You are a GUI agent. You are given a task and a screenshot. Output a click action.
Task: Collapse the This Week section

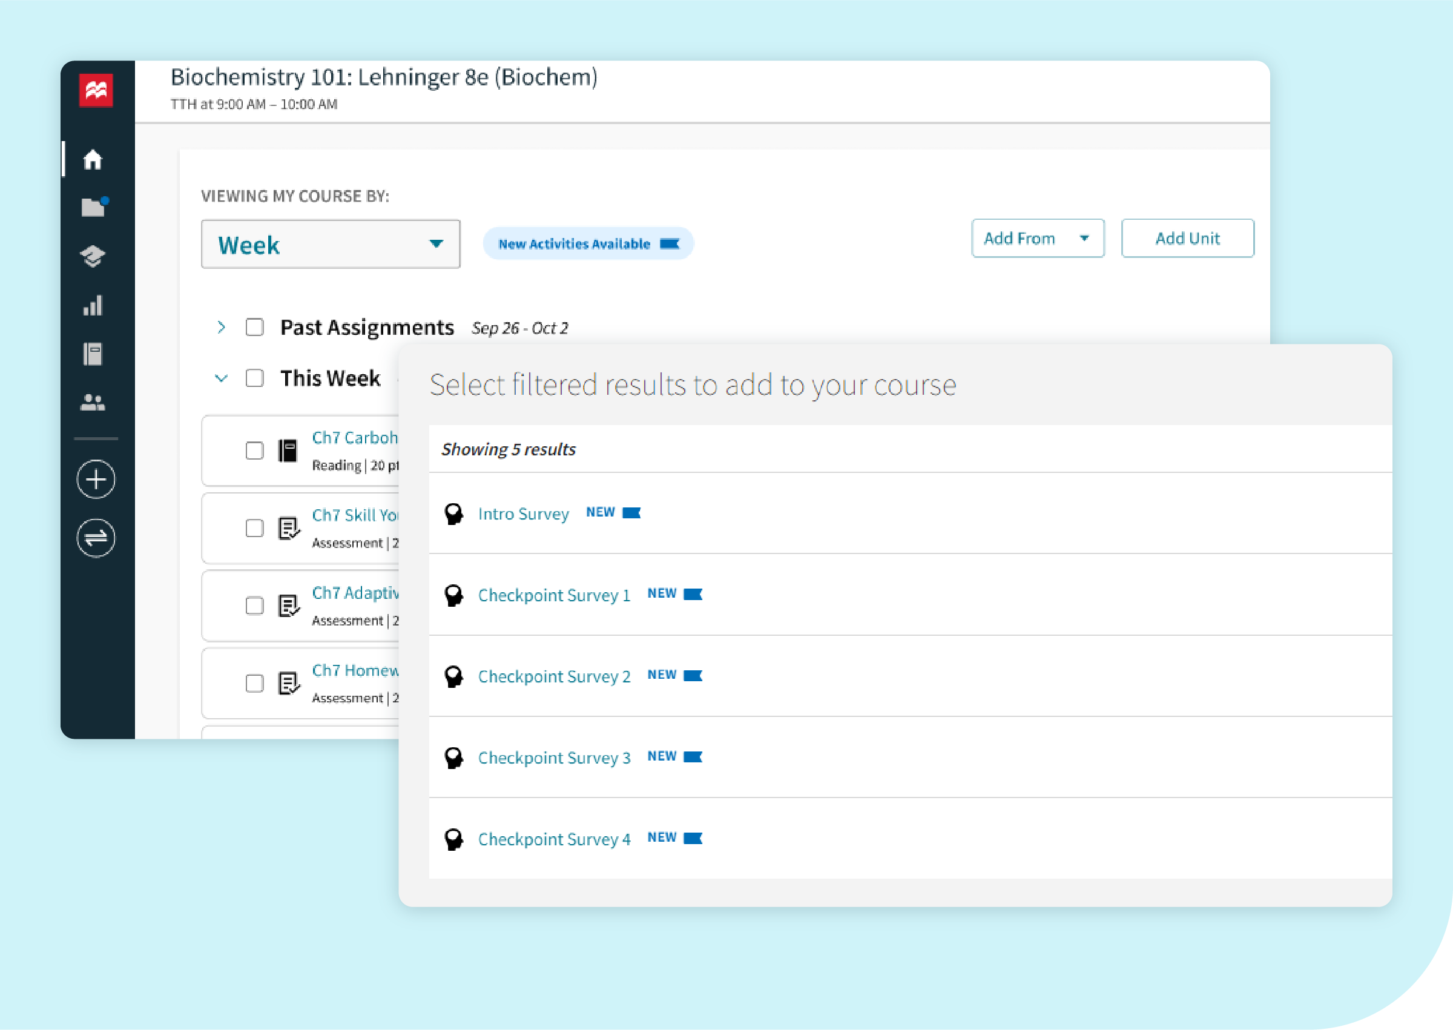(220, 378)
